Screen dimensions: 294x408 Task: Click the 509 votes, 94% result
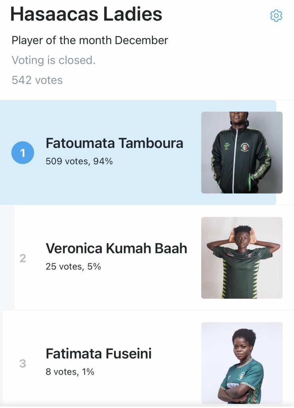tap(79, 161)
